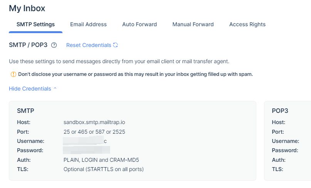Click the SMTP card heading
This screenshot has height=188, width=311.
pos(25,111)
